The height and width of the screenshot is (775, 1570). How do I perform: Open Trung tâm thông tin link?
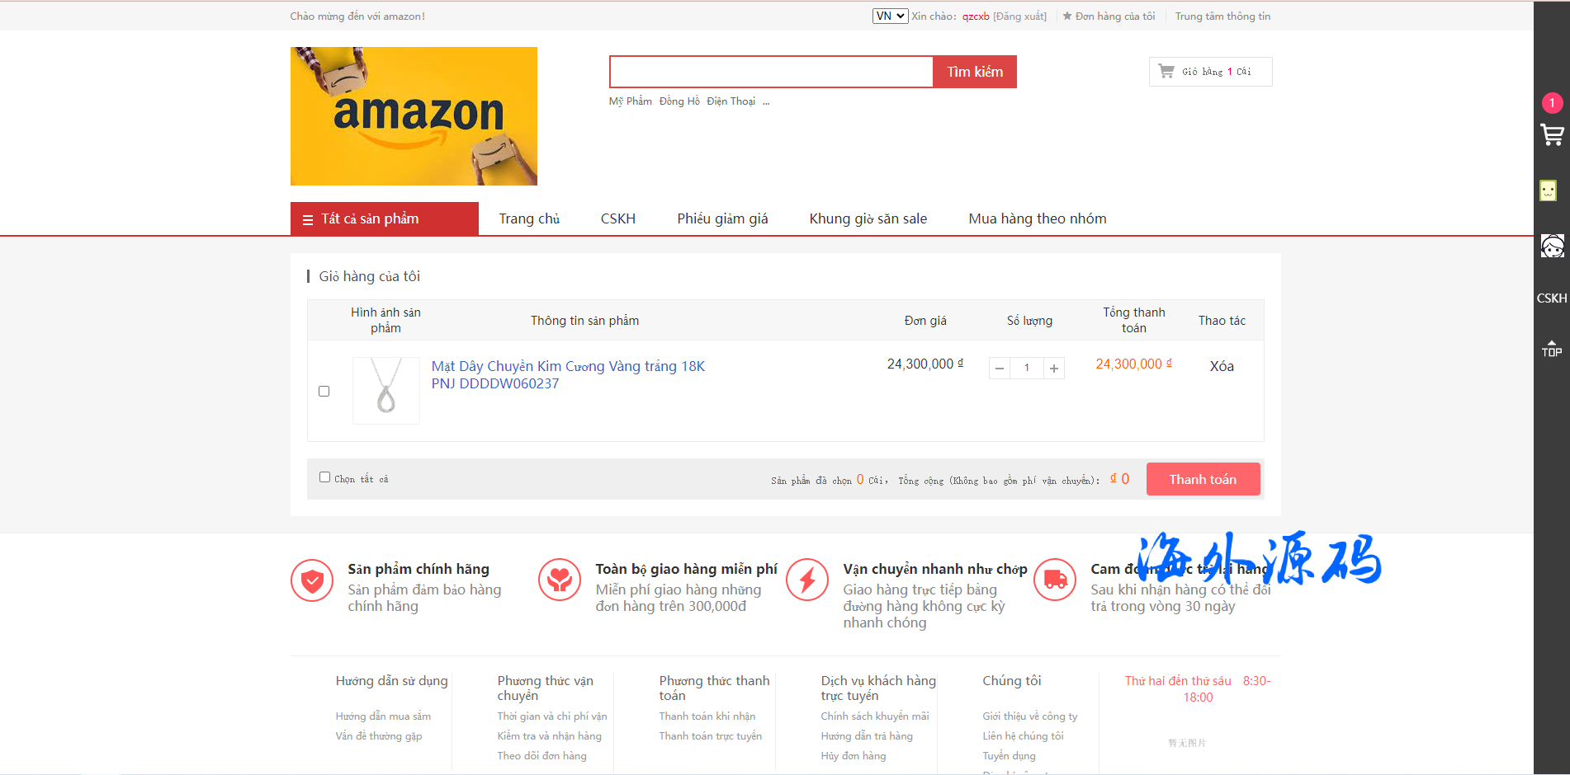pyautogui.click(x=1222, y=16)
